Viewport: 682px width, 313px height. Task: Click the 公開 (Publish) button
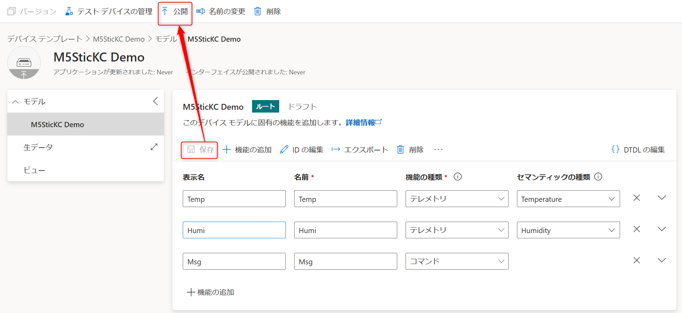point(175,11)
